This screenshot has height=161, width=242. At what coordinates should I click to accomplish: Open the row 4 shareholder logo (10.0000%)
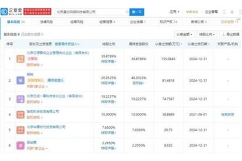click(21, 115)
